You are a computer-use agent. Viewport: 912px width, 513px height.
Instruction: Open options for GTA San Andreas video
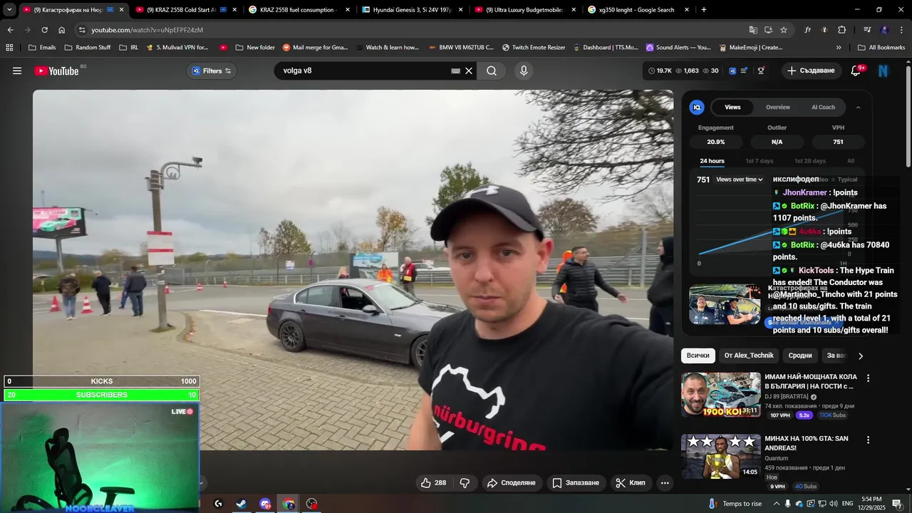click(868, 440)
